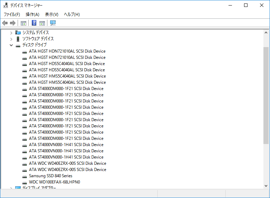This screenshot has height=198, width=270.
Task: Click the scrollbar up arrow
Action: [266, 33]
